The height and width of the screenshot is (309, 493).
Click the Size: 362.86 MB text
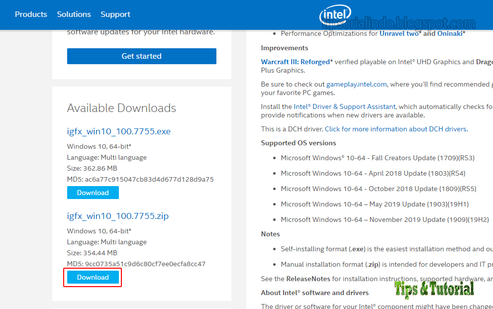[x=92, y=168]
